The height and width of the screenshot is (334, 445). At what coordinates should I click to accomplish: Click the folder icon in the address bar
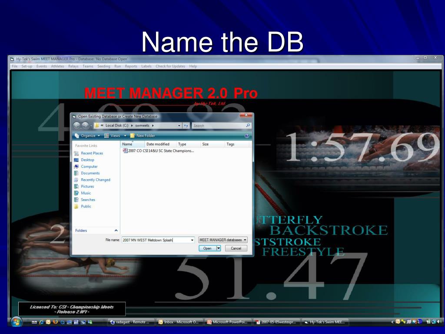(x=96, y=125)
